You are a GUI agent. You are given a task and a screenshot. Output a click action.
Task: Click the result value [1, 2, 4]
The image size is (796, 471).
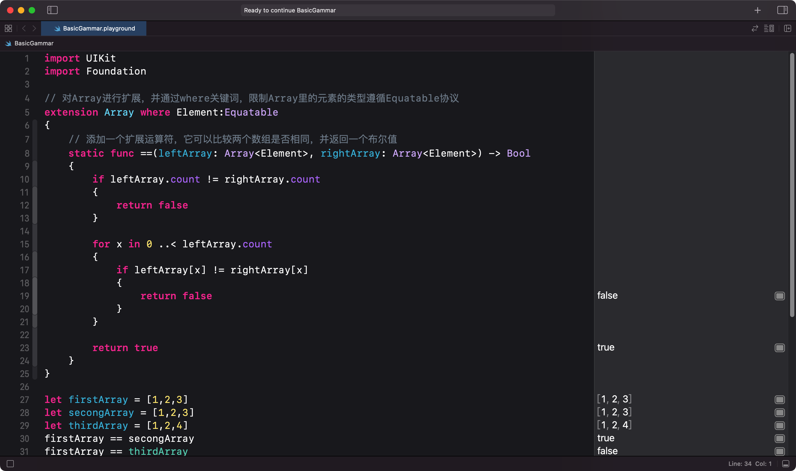point(614,425)
